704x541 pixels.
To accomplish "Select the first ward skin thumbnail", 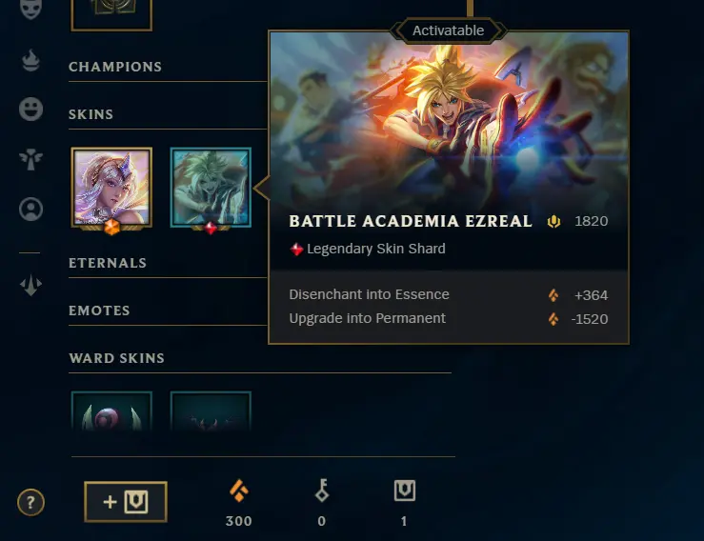I will tap(111, 411).
